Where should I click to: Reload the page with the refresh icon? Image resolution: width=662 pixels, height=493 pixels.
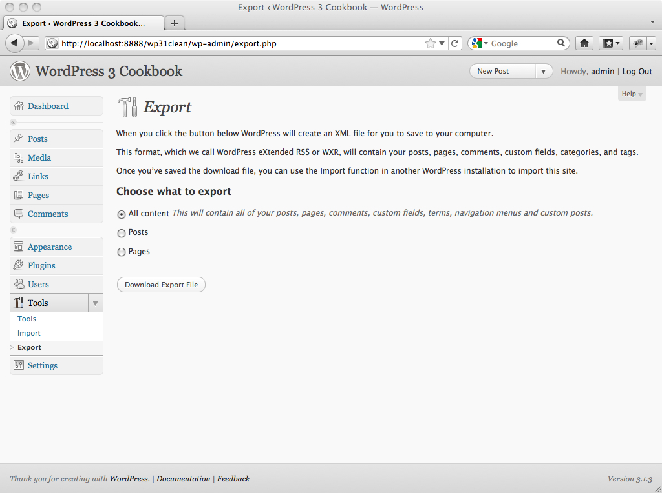tap(454, 43)
